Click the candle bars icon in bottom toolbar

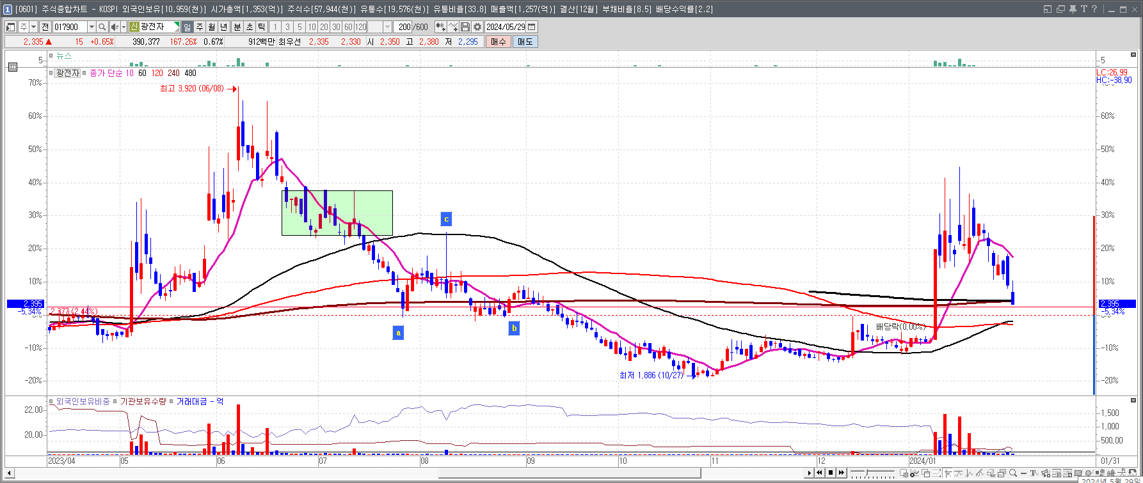pyautogui.click(x=1111, y=473)
